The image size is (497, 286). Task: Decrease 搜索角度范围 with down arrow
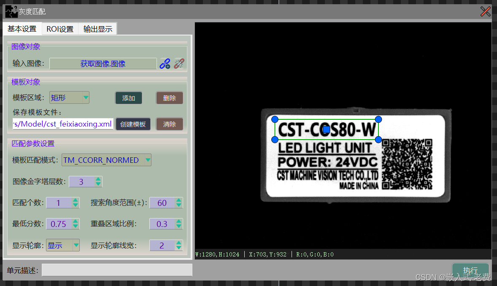179,205
